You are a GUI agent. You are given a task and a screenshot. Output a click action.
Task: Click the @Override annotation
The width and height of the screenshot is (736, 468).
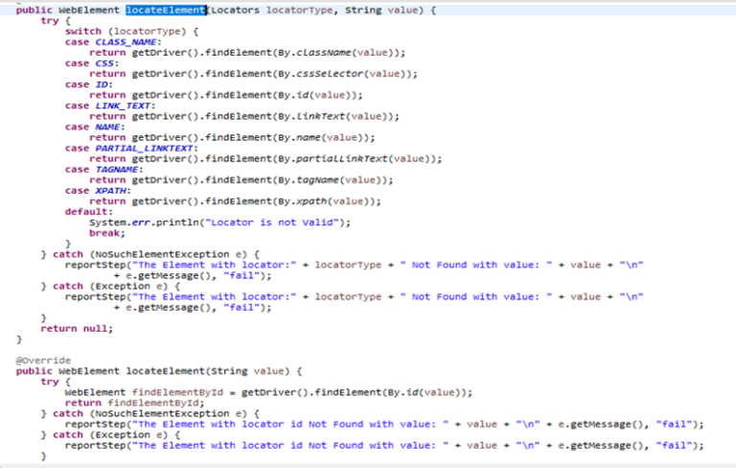click(41, 360)
